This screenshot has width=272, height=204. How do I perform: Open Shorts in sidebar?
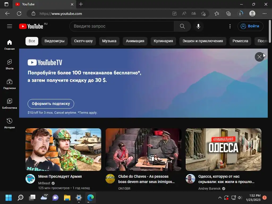(10, 64)
